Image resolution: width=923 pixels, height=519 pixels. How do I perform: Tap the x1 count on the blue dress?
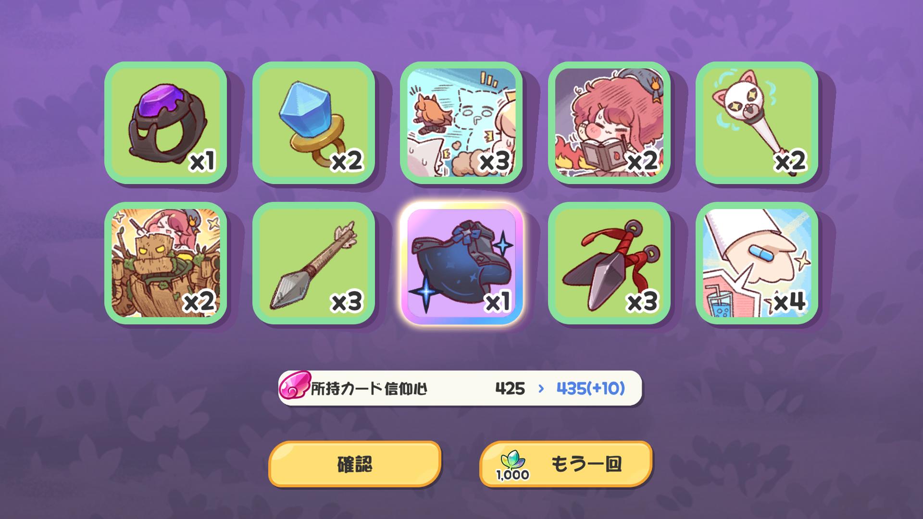coord(497,302)
